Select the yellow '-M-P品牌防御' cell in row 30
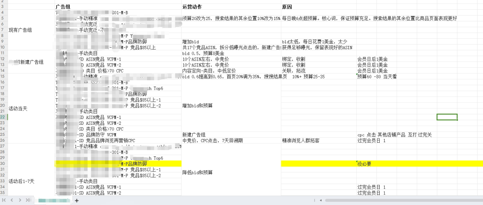 [118, 164]
